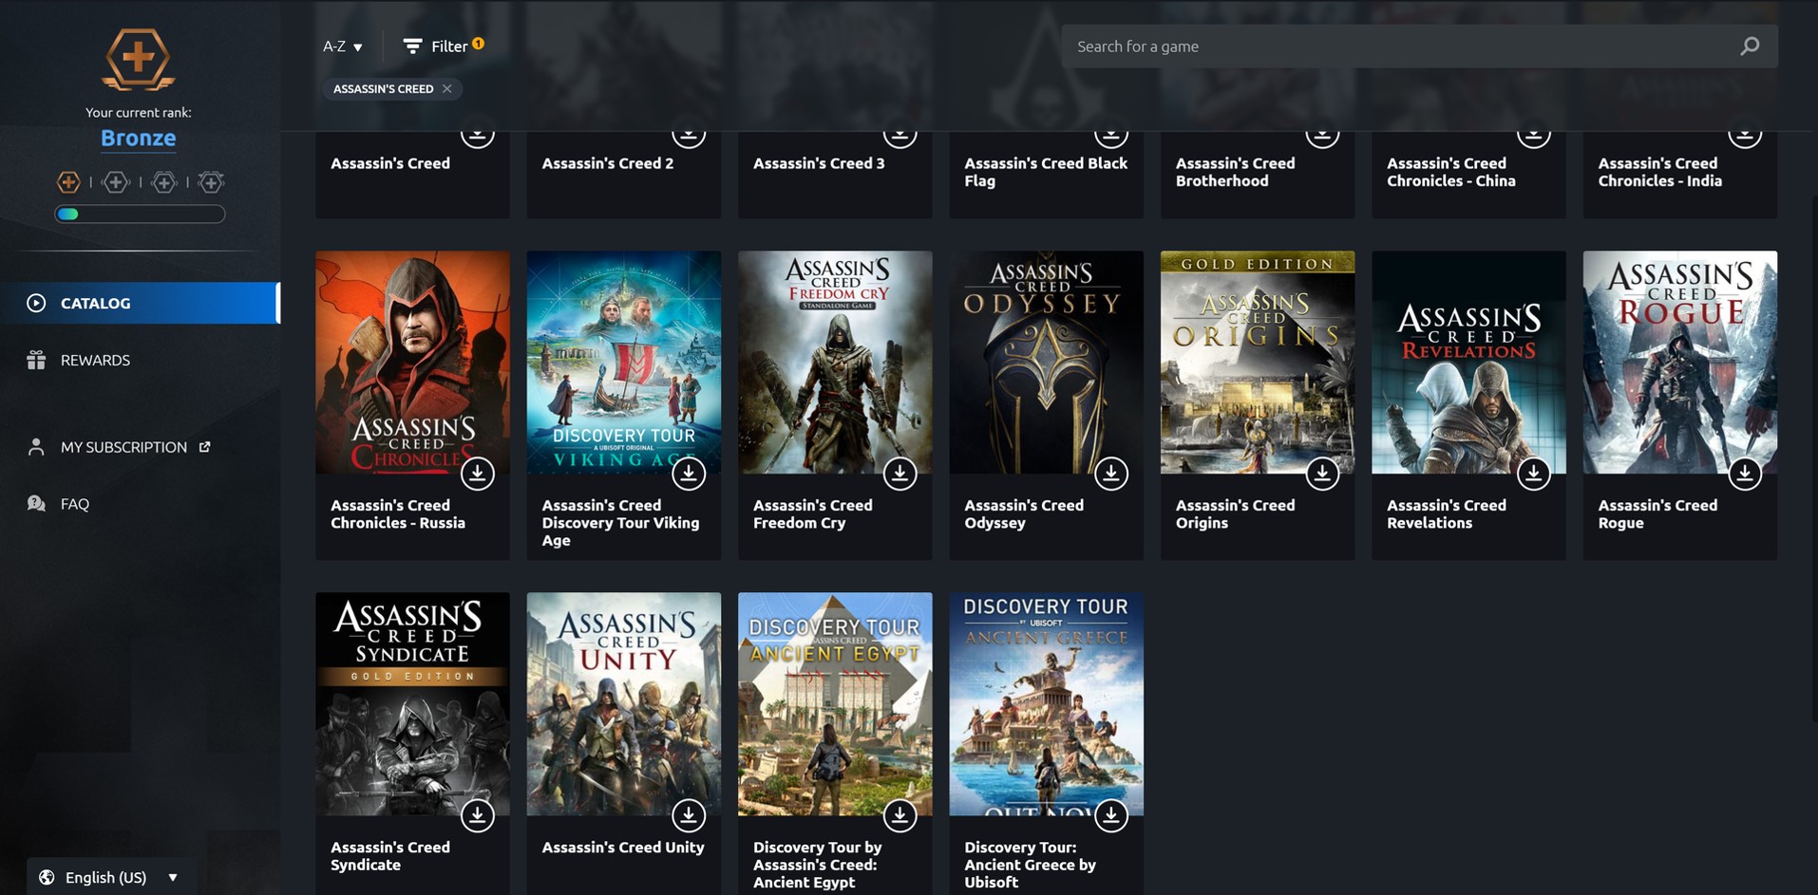Click the search magnifier icon

coord(1749,47)
